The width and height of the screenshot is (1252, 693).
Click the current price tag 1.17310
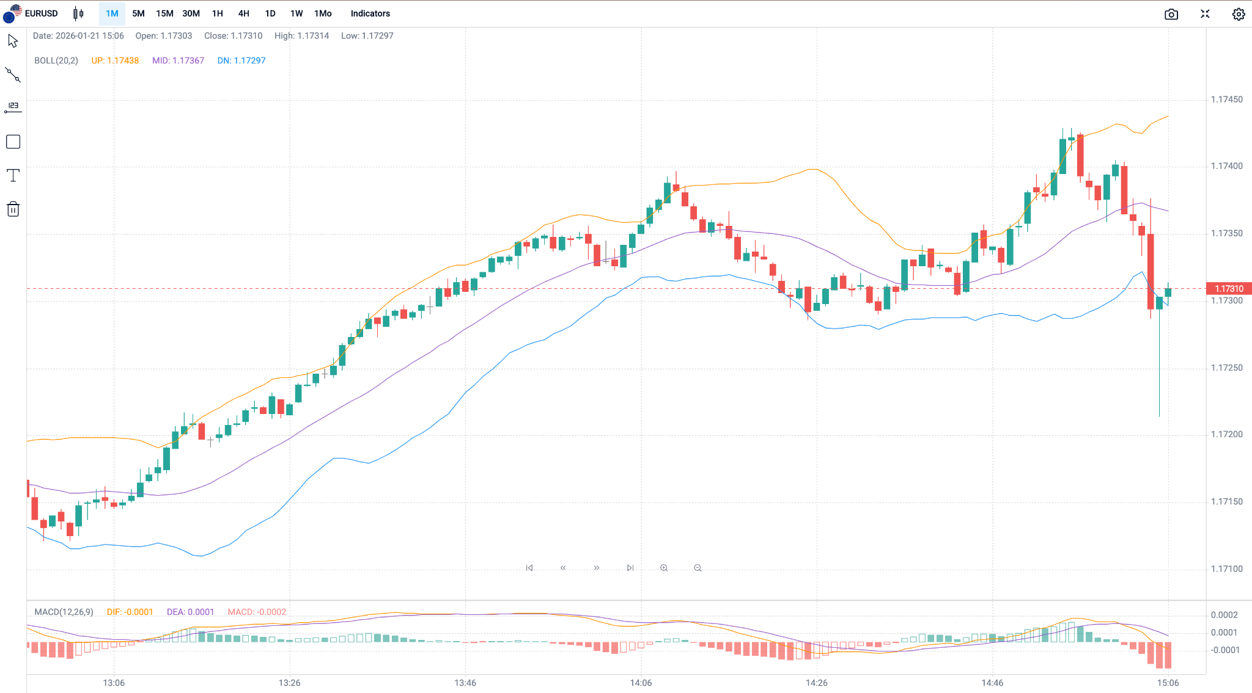tap(1229, 289)
